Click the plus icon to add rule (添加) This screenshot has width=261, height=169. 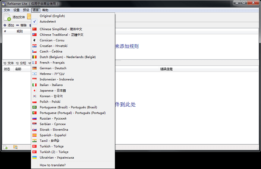(5, 25)
